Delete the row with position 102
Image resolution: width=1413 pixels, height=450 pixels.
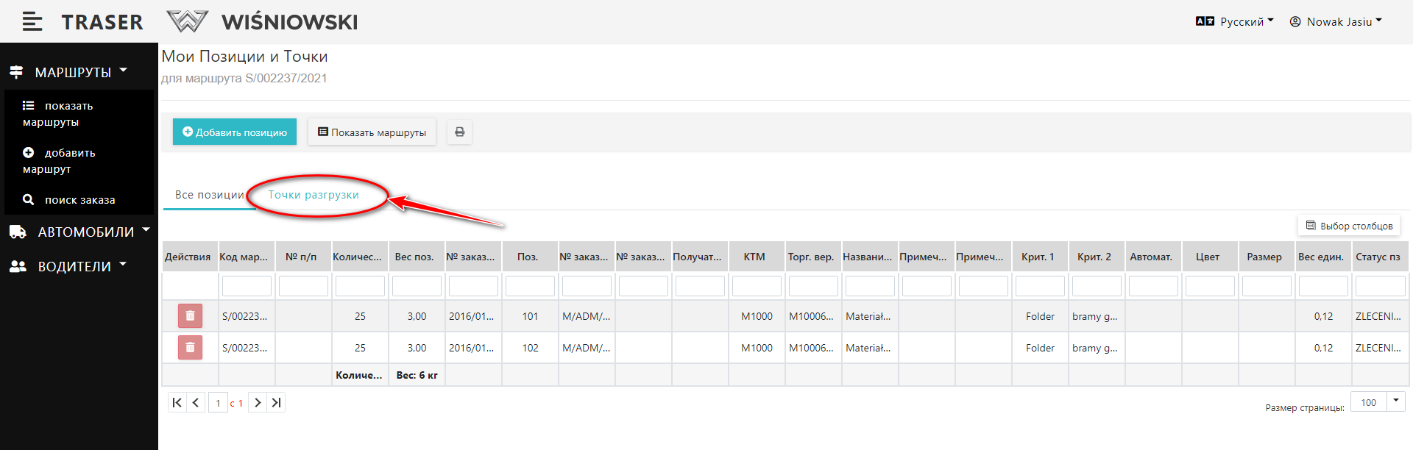[x=190, y=348]
